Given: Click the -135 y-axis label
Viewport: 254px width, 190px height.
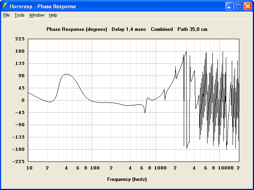Looking at the screenshot, I should tap(19, 137).
